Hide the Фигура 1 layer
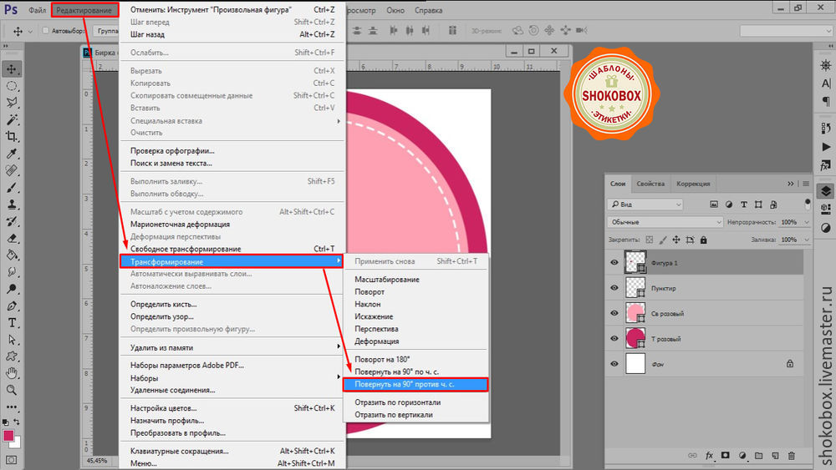Screen dimensions: 836x470 615,262
